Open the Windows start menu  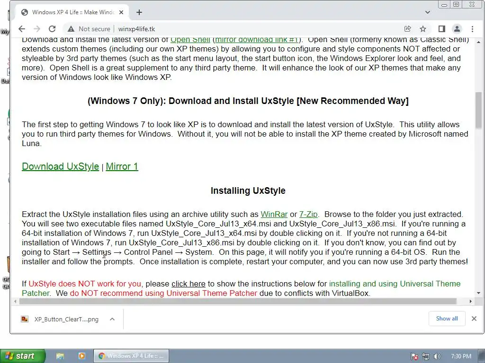click(22, 356)
